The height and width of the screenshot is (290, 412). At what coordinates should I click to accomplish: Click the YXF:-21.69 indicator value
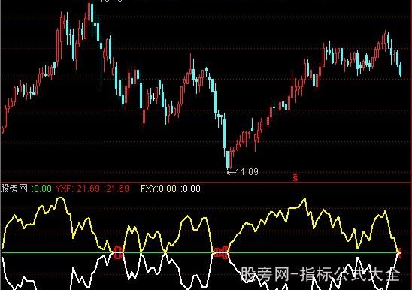[77, 189]
